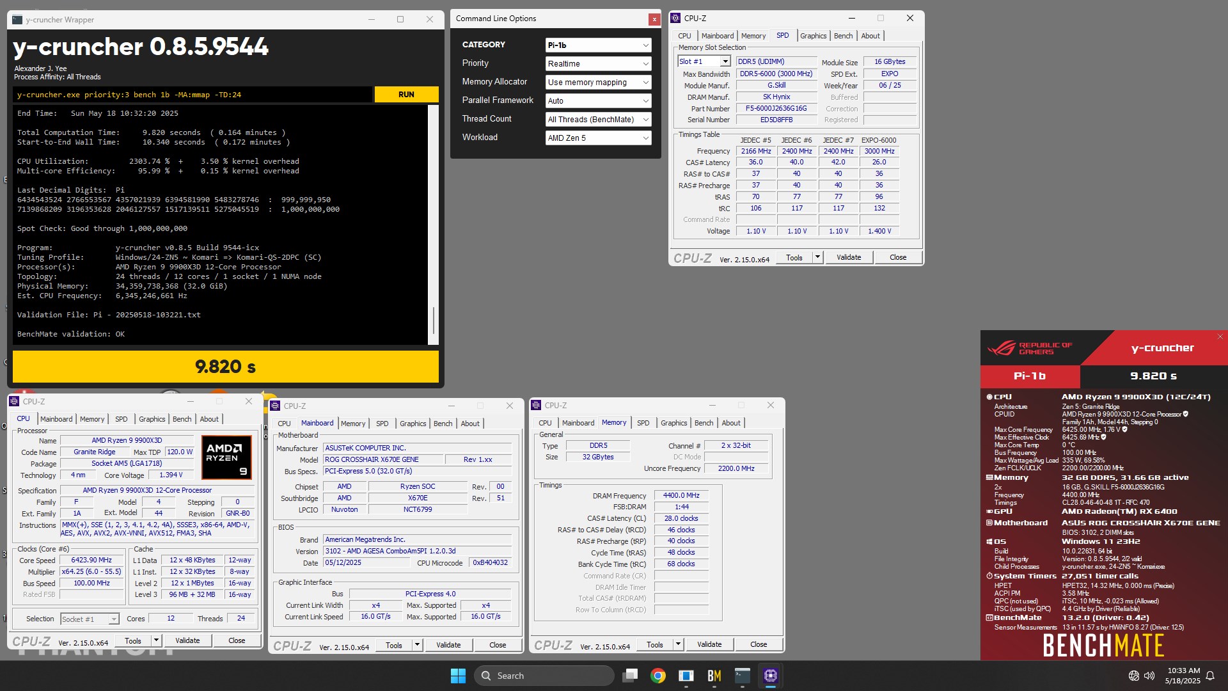Click the System Timers clock icon
The width and height of the screenshot is (1228, 691).
coord(989,576)
